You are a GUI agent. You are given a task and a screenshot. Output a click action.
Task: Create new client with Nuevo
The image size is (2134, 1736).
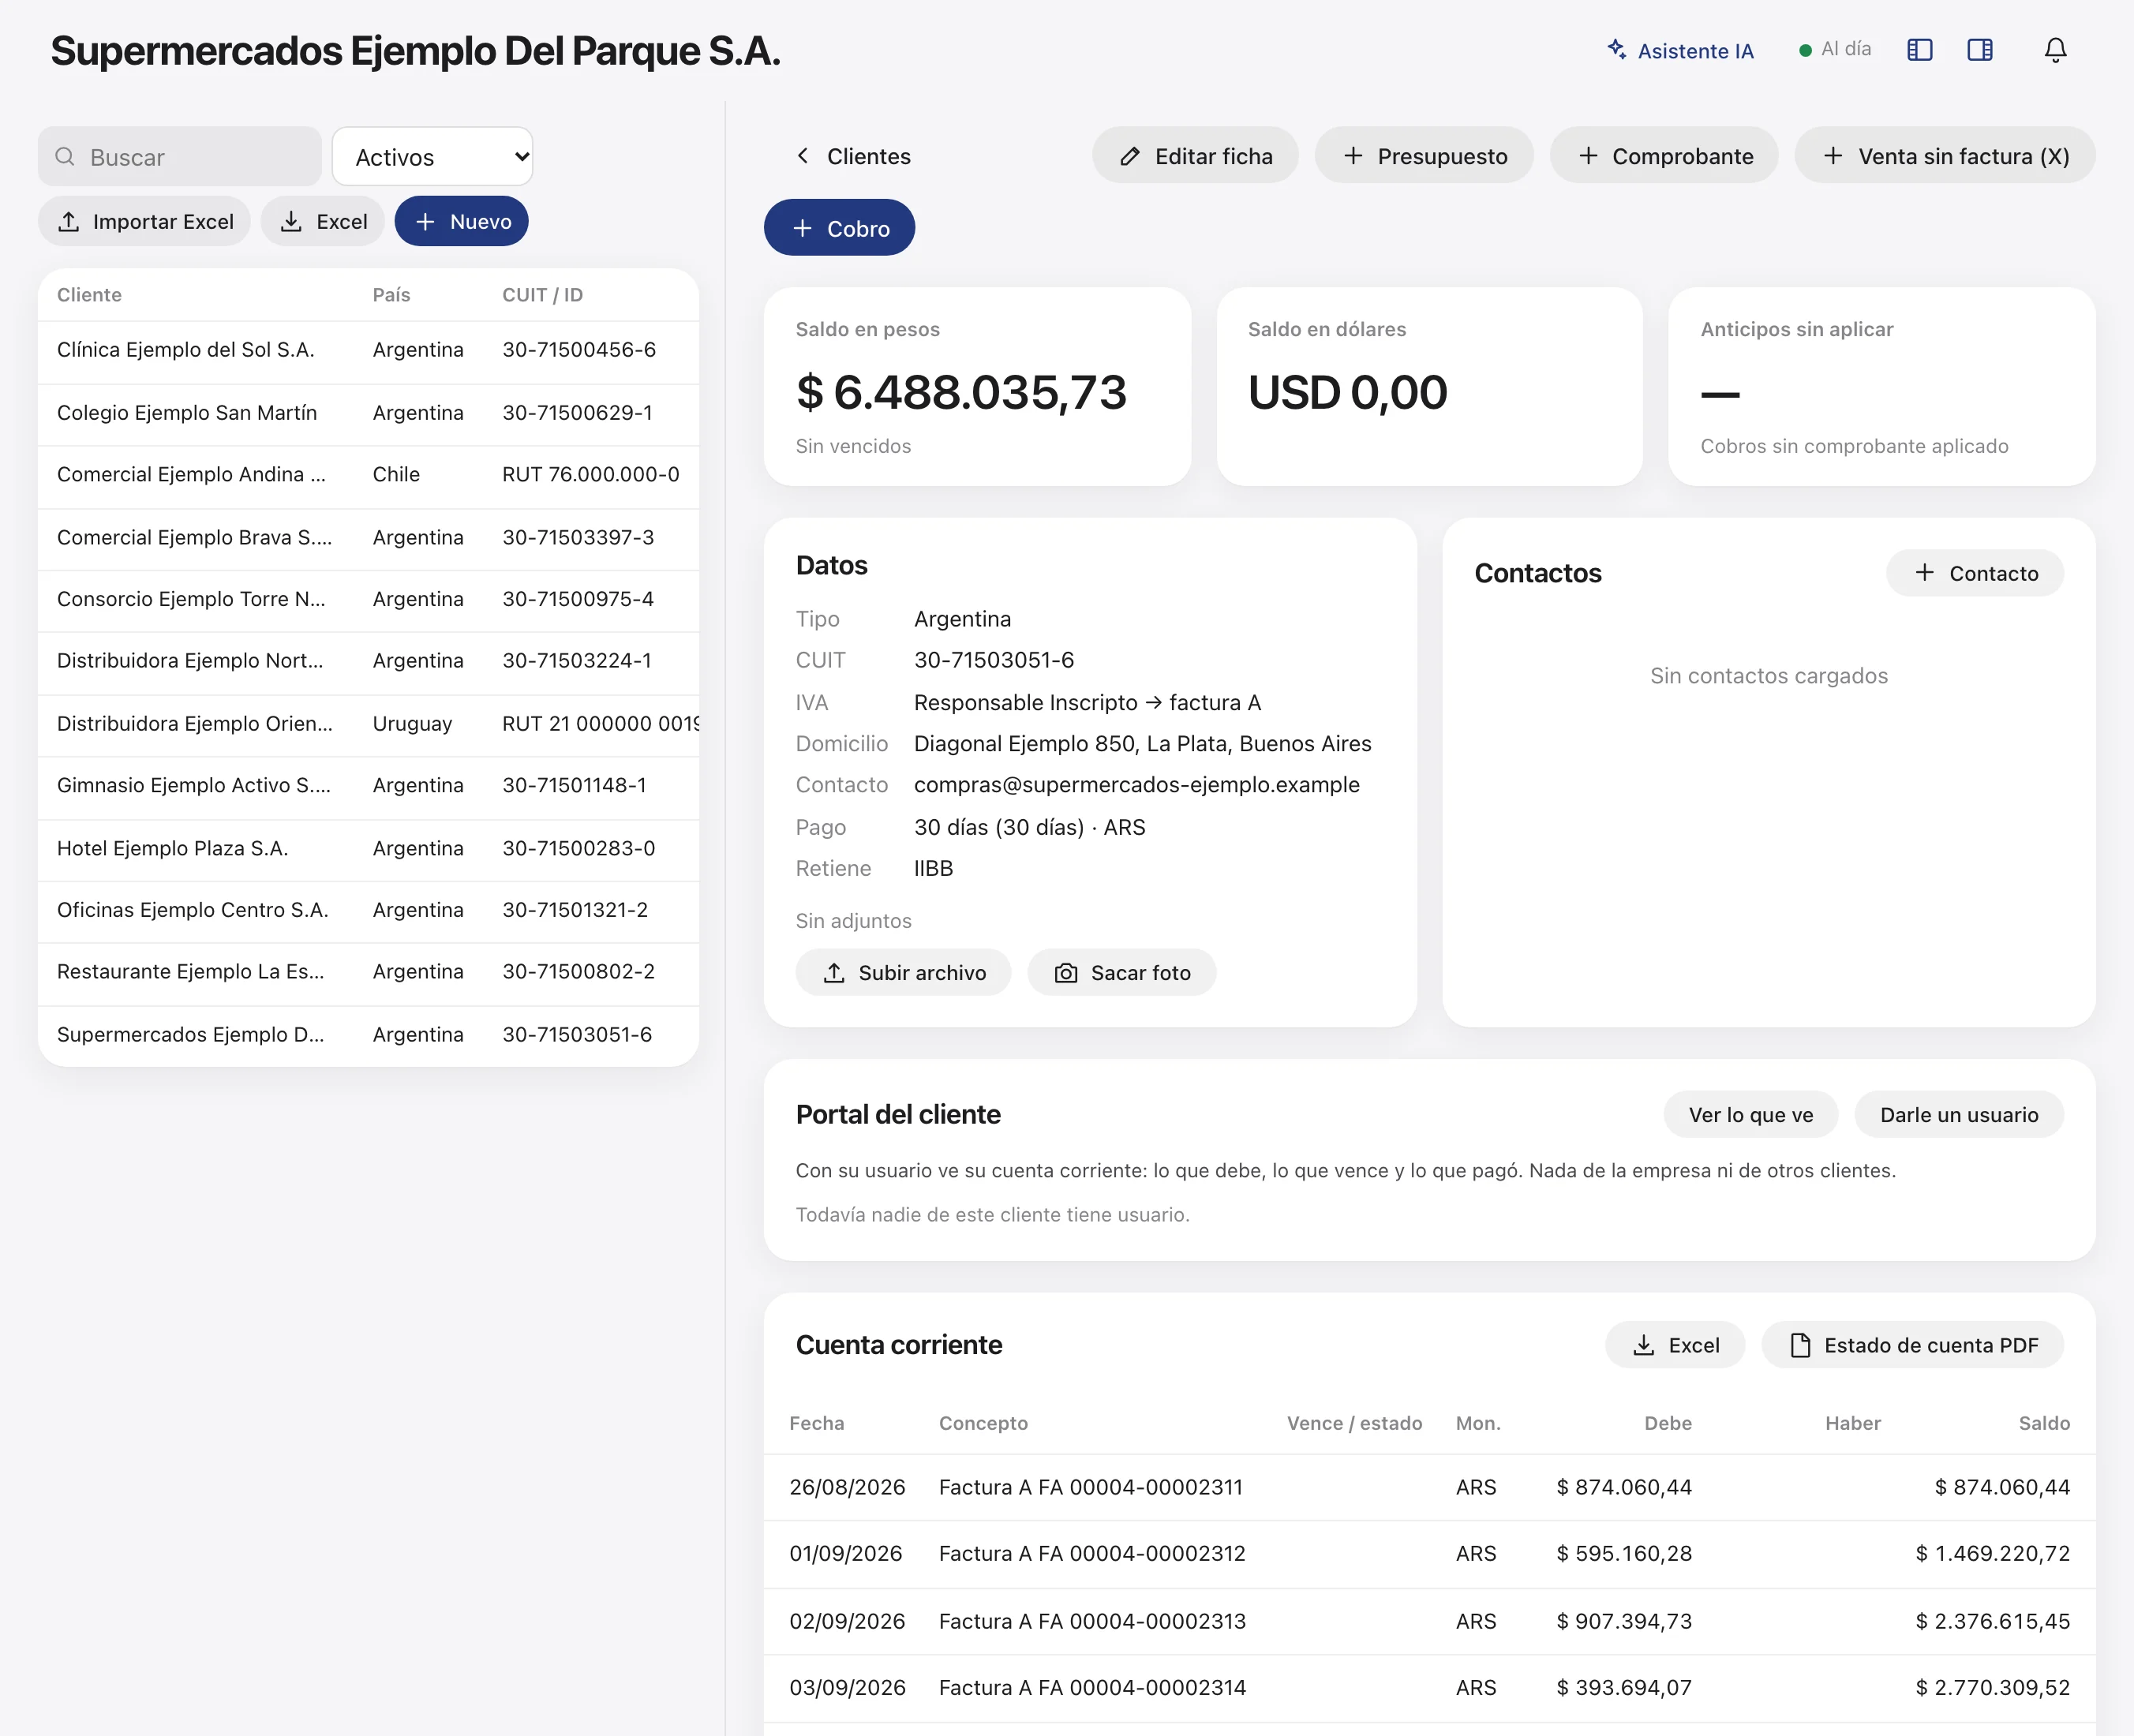coord(462,222)
